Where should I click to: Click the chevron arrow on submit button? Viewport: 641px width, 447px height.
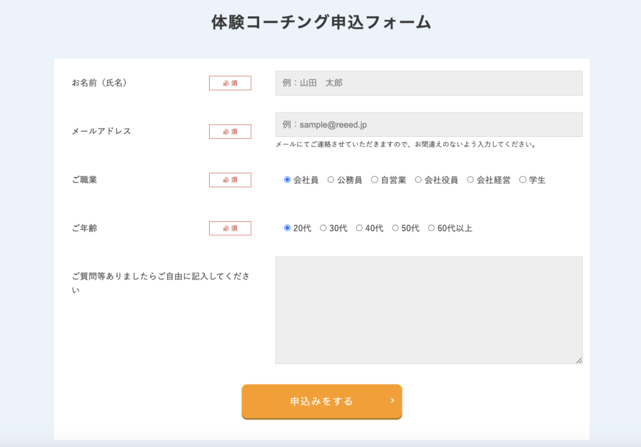pyautogui.click(x=392, y=401)
